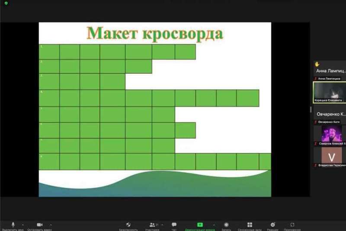
Task: Open the Security shield menu
Action: click(128, 225)
